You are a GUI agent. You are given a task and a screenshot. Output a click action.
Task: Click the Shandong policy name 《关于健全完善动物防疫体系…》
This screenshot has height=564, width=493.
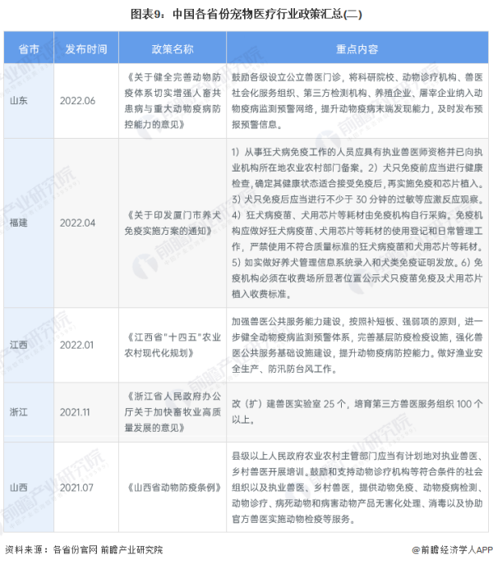(173, 101)
